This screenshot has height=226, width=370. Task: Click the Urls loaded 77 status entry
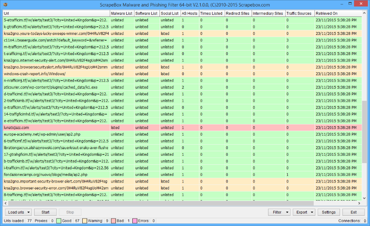point(18,221)
